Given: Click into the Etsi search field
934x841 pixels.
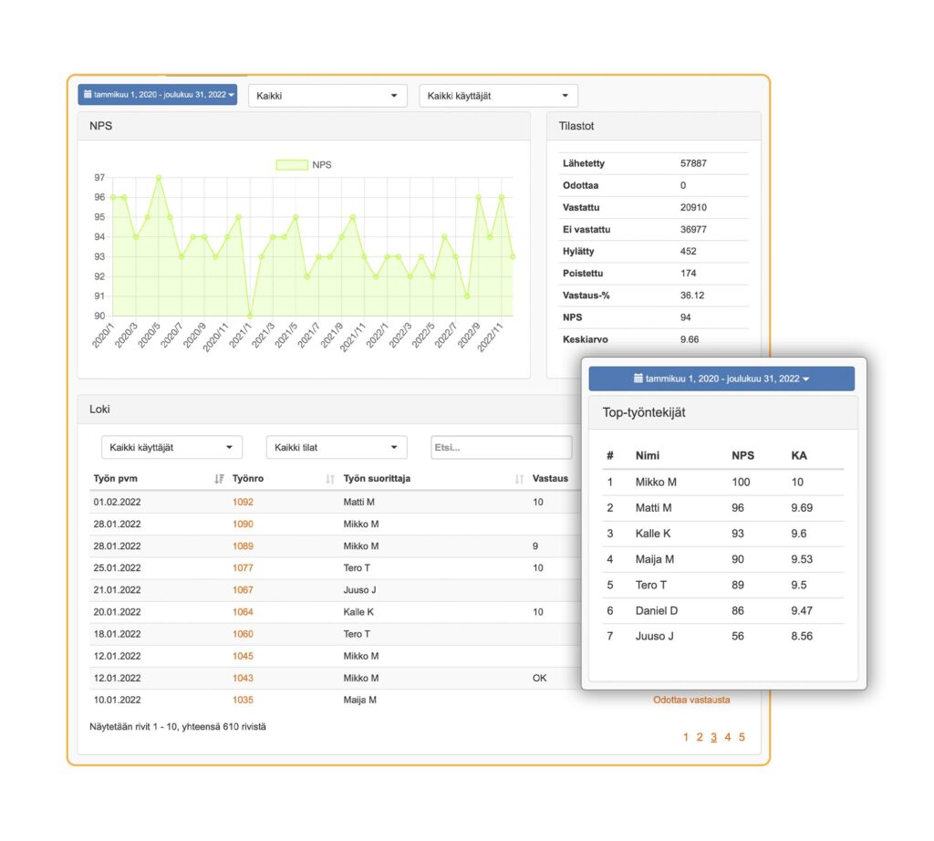Looking at the screenshot, I should 501,447.
